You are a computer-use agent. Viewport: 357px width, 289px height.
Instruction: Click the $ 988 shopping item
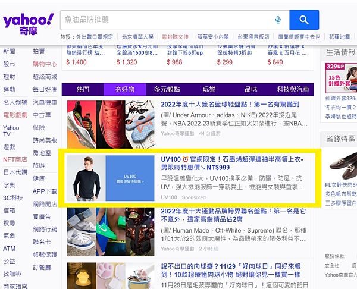[x=174, y=62]
